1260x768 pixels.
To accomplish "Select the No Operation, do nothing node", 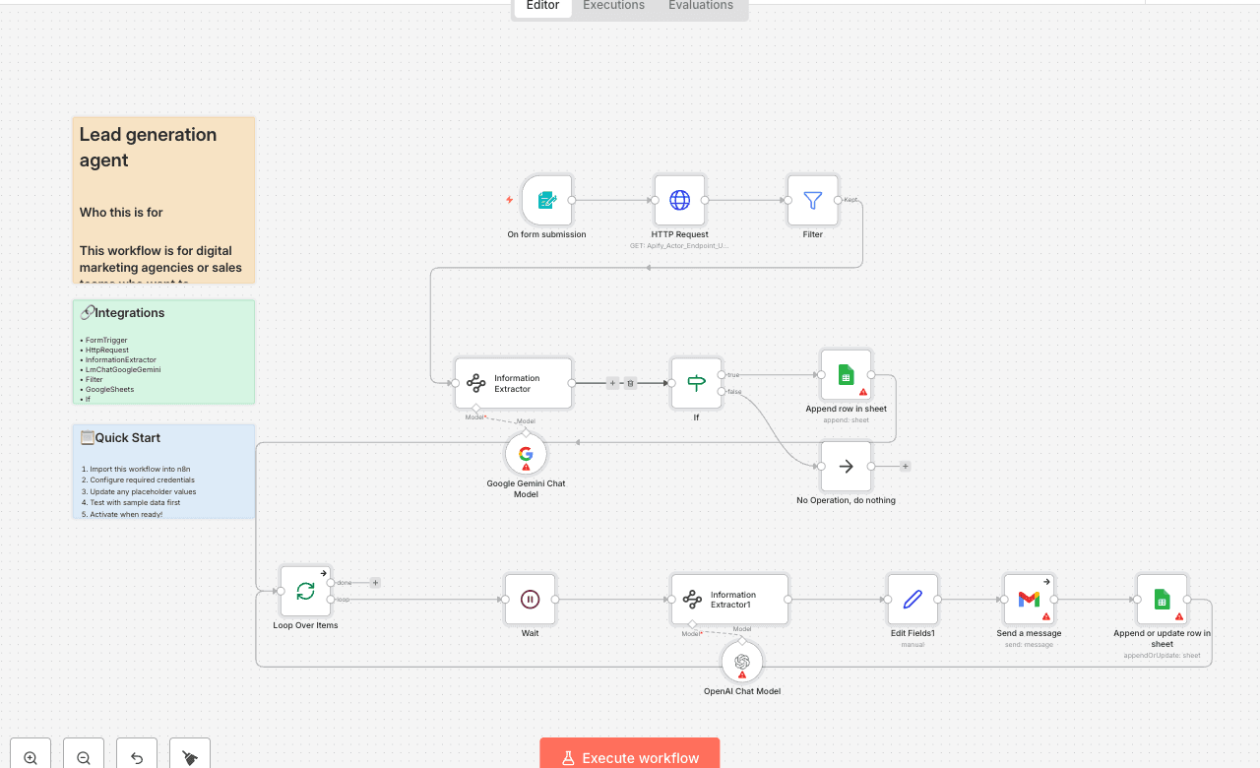I will click(x=845, y=466).
